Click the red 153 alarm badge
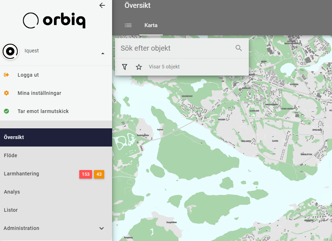The image size is (332, 241). pyautogui.click(x=86, y=174)
